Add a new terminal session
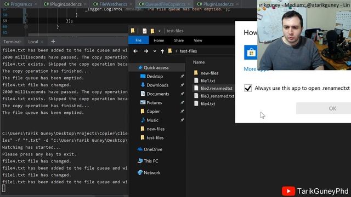 tap(53, 42)
